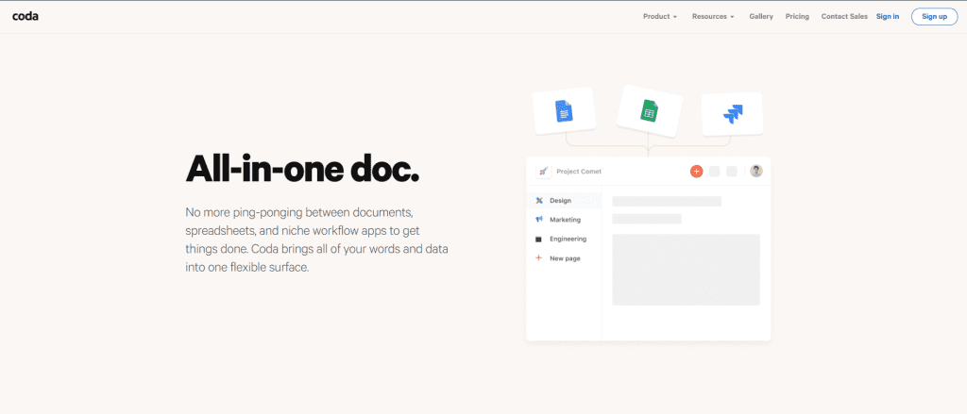Screen dimensions: 967x414
Task: Click the user avatar in mockup
Action: (x=756, y=172)
